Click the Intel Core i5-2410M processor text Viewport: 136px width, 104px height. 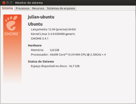(78, 55)
